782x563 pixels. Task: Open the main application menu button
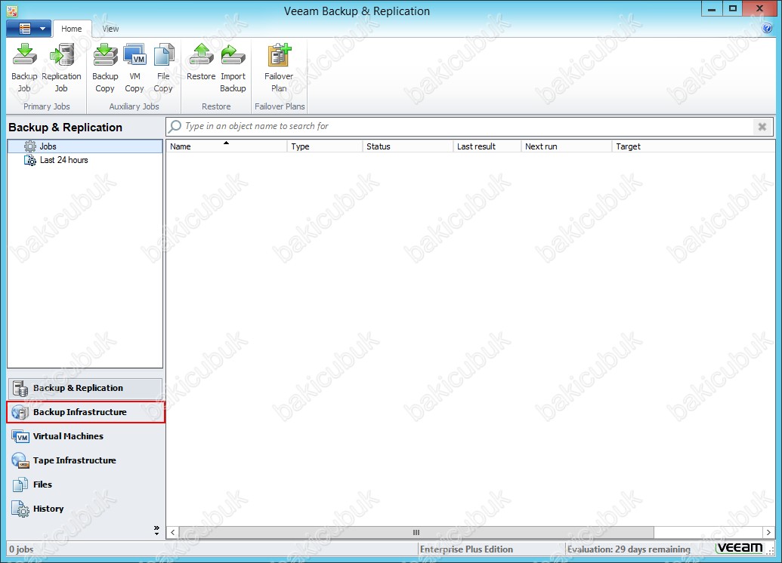tap(29, 29)
